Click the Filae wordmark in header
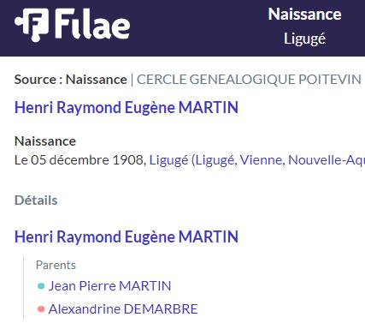 tap(92, 24)
